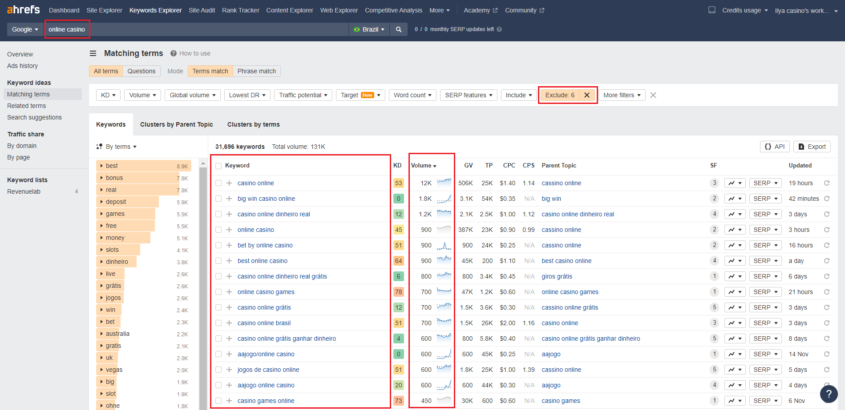This screenshot has width=845, height=410.
Task: Click the terms list vertical scrollbar
Action: click(203, 284)
